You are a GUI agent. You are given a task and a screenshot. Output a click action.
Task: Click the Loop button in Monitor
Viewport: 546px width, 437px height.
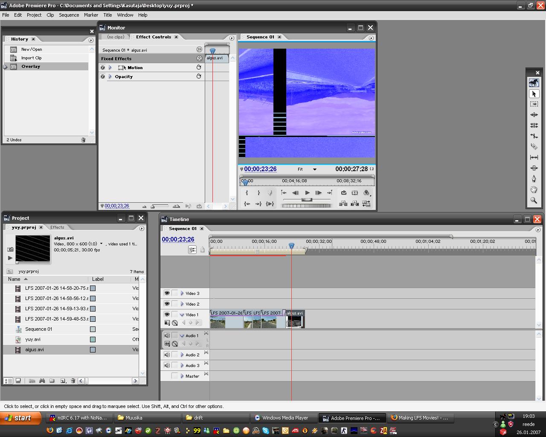point(344,193)
